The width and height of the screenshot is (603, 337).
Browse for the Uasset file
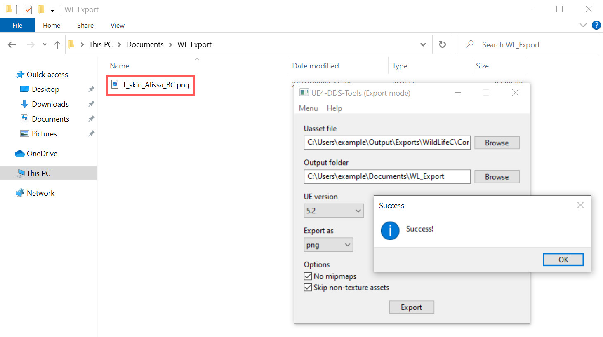497,143
